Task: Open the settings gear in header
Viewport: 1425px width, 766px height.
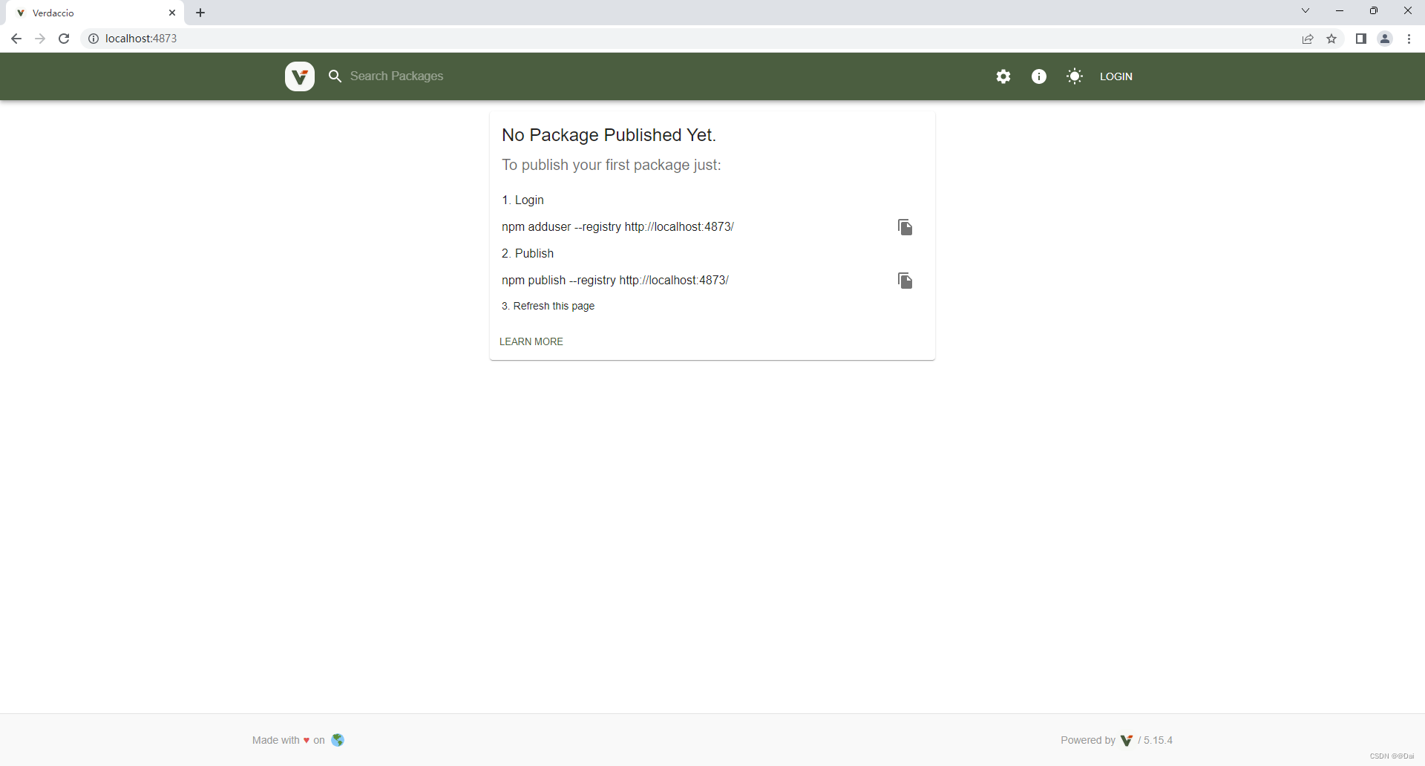Action: click(1003, 76)
